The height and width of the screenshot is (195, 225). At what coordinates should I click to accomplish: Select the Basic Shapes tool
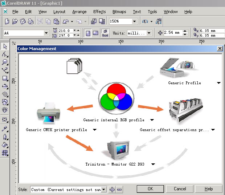5,102
